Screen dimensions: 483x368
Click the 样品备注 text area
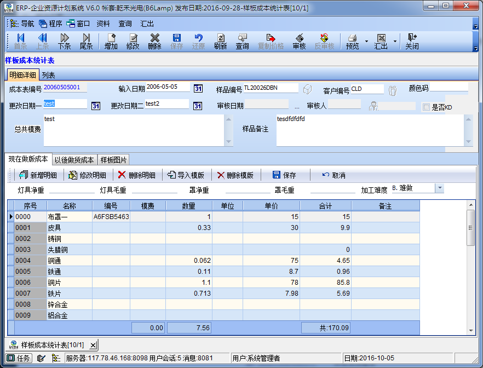(x=370, y=130)
